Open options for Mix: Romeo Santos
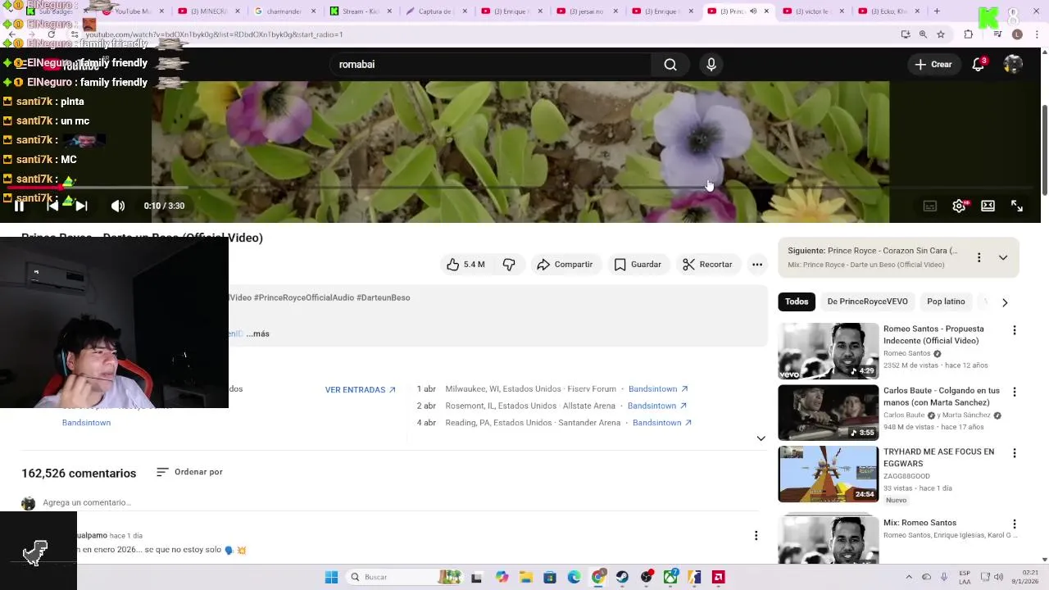 [x=1015, y=524]
